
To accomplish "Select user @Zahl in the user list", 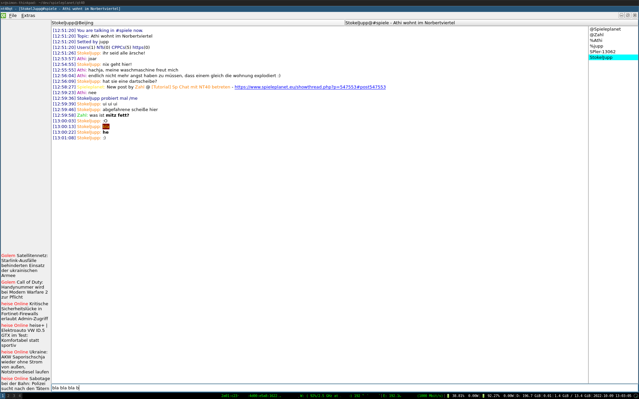I will tap(596, 35).
